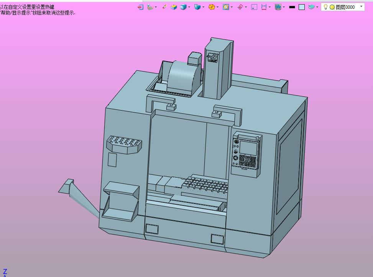Click the black line color swatch

coord(292,7)
